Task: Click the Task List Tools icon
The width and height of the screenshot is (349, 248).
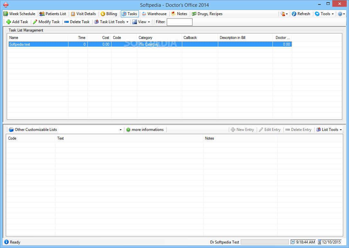Action: point(96,22)
